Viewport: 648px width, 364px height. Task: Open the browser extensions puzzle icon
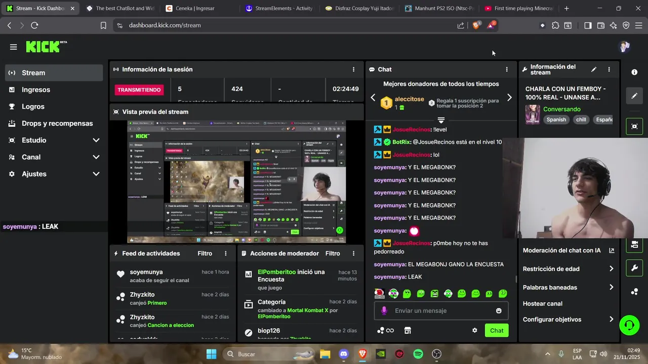(555, 25)
